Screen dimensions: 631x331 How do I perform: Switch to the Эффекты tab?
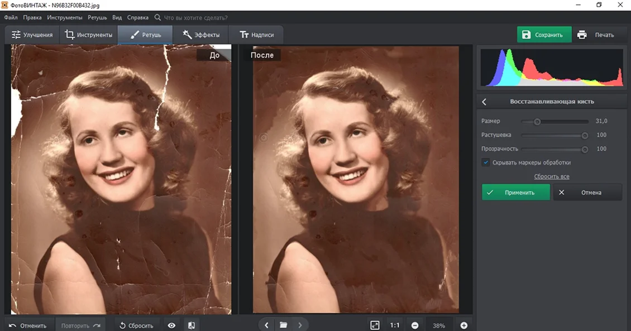pos(200,34)
